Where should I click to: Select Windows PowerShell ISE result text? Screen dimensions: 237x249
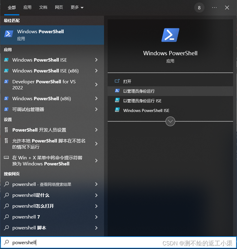(40, 60)
